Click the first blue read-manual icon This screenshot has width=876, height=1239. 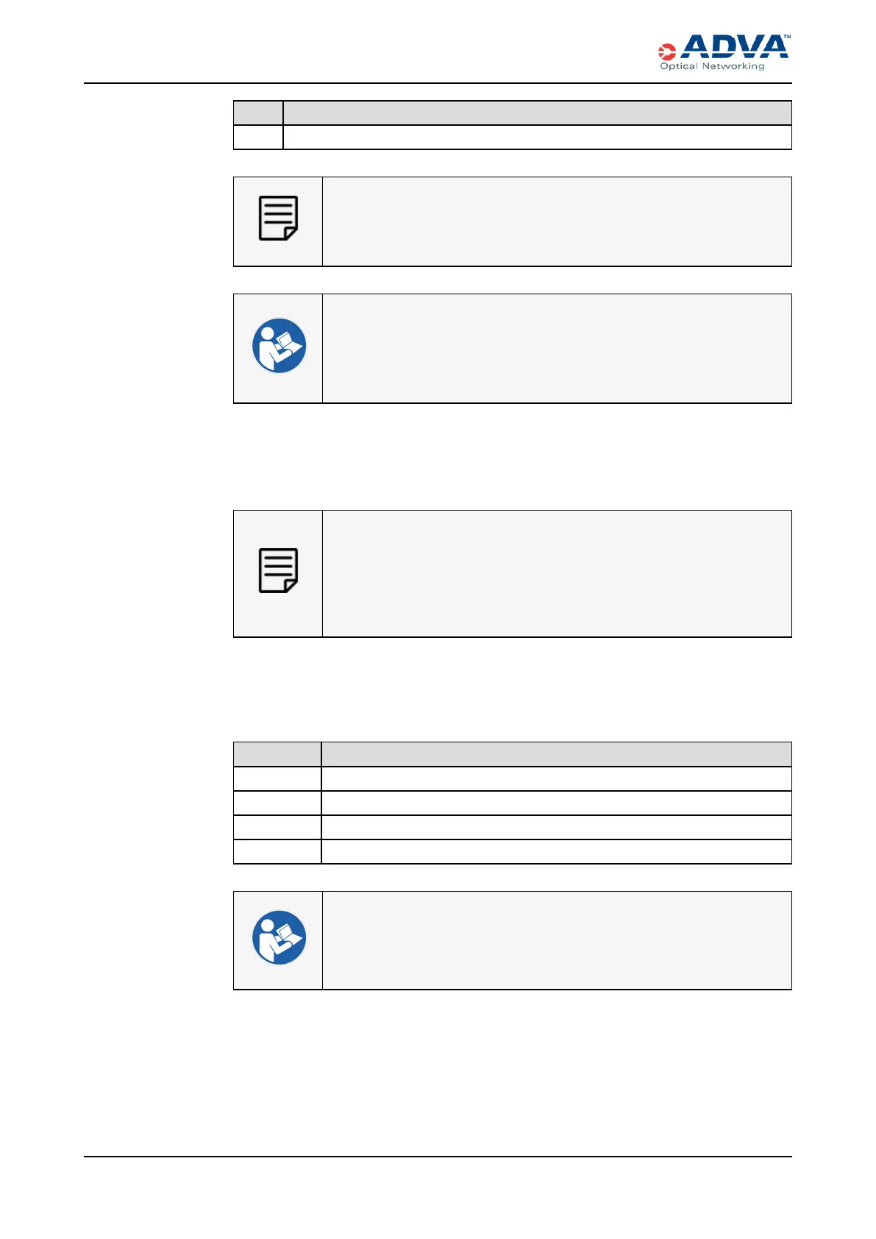279,346
